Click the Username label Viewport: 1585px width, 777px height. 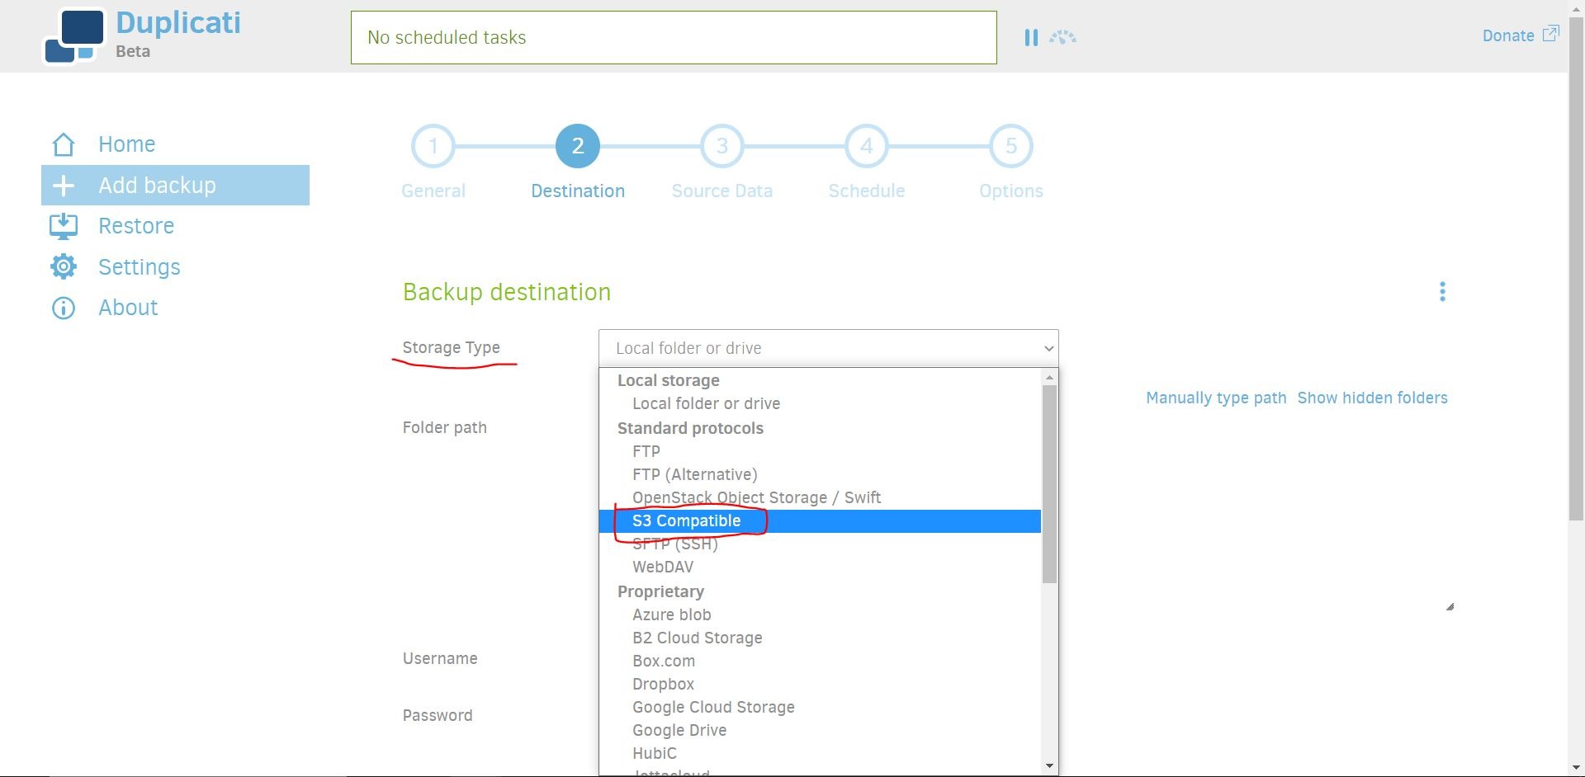click(440, 658)
